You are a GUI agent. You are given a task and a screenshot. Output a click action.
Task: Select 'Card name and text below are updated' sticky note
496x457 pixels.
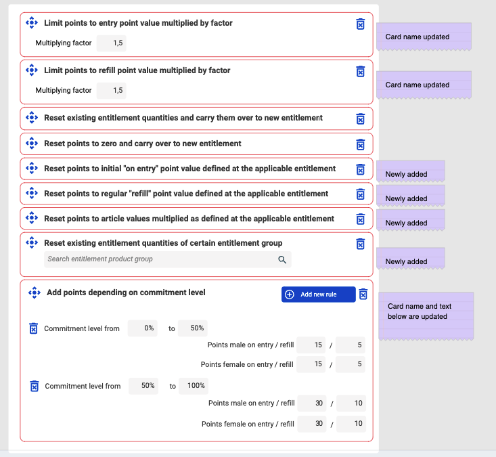tap(425, 315)
